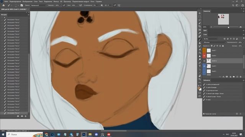Image resolution: width=245 pixels, height=137 pixels.
Task: Add layer mask in Layers panel
Action: [x=227, y=77]
